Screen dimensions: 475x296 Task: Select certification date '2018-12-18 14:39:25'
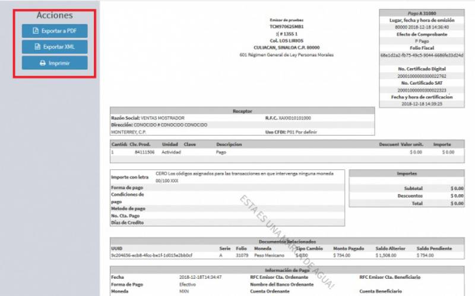point(422,104)
